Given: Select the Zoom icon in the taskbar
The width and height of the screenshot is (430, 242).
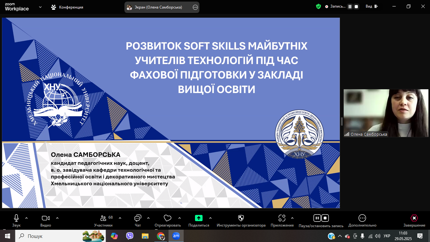Looking at the screenshot, I should (x=177, y=236).
